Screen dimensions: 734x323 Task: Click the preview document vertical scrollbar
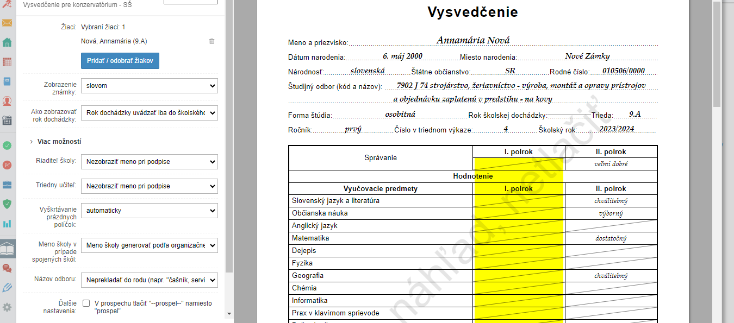pos(717,54)
